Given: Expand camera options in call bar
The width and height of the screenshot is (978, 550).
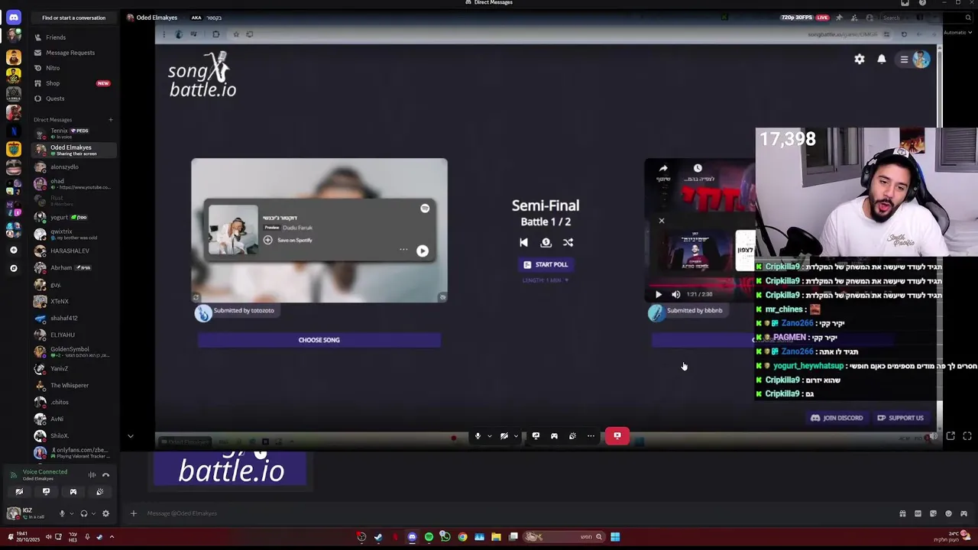Looking at the screenshot, I should (516, 436).
